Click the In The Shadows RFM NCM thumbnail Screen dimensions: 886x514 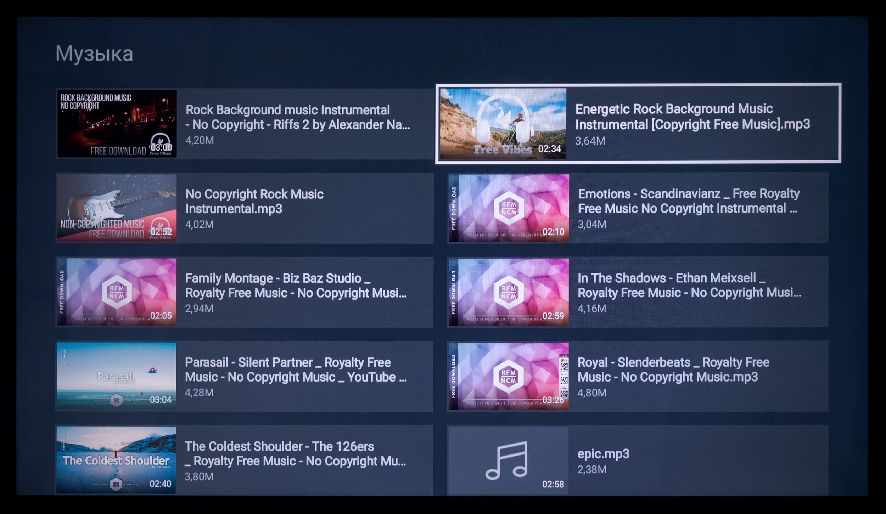[x=509, y=292]
